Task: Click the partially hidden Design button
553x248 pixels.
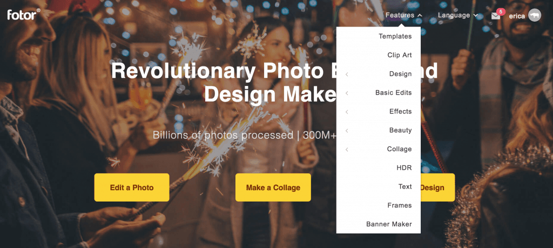Action: click(x=437, y=187)
